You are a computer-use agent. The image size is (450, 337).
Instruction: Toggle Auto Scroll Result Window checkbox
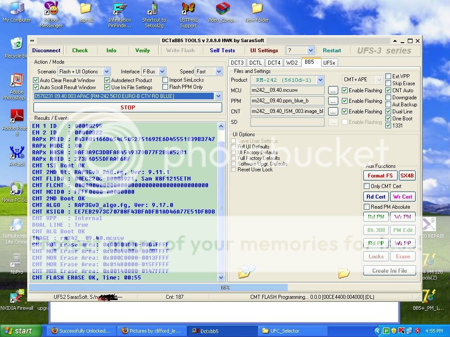tap(36, 87)
